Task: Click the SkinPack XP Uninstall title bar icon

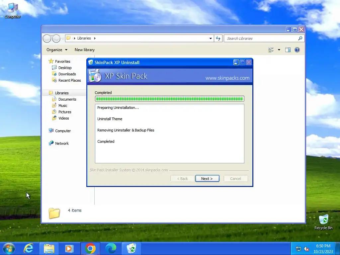Action: point(91,62)
